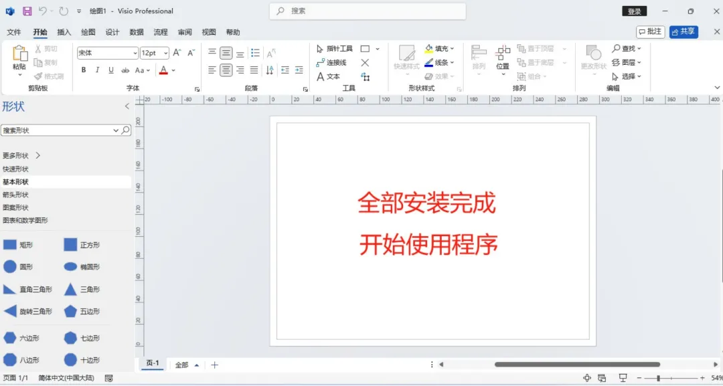Click the shape search magnifier icon
This screenshot has width=723, height=386.
[x=125, y=130]
